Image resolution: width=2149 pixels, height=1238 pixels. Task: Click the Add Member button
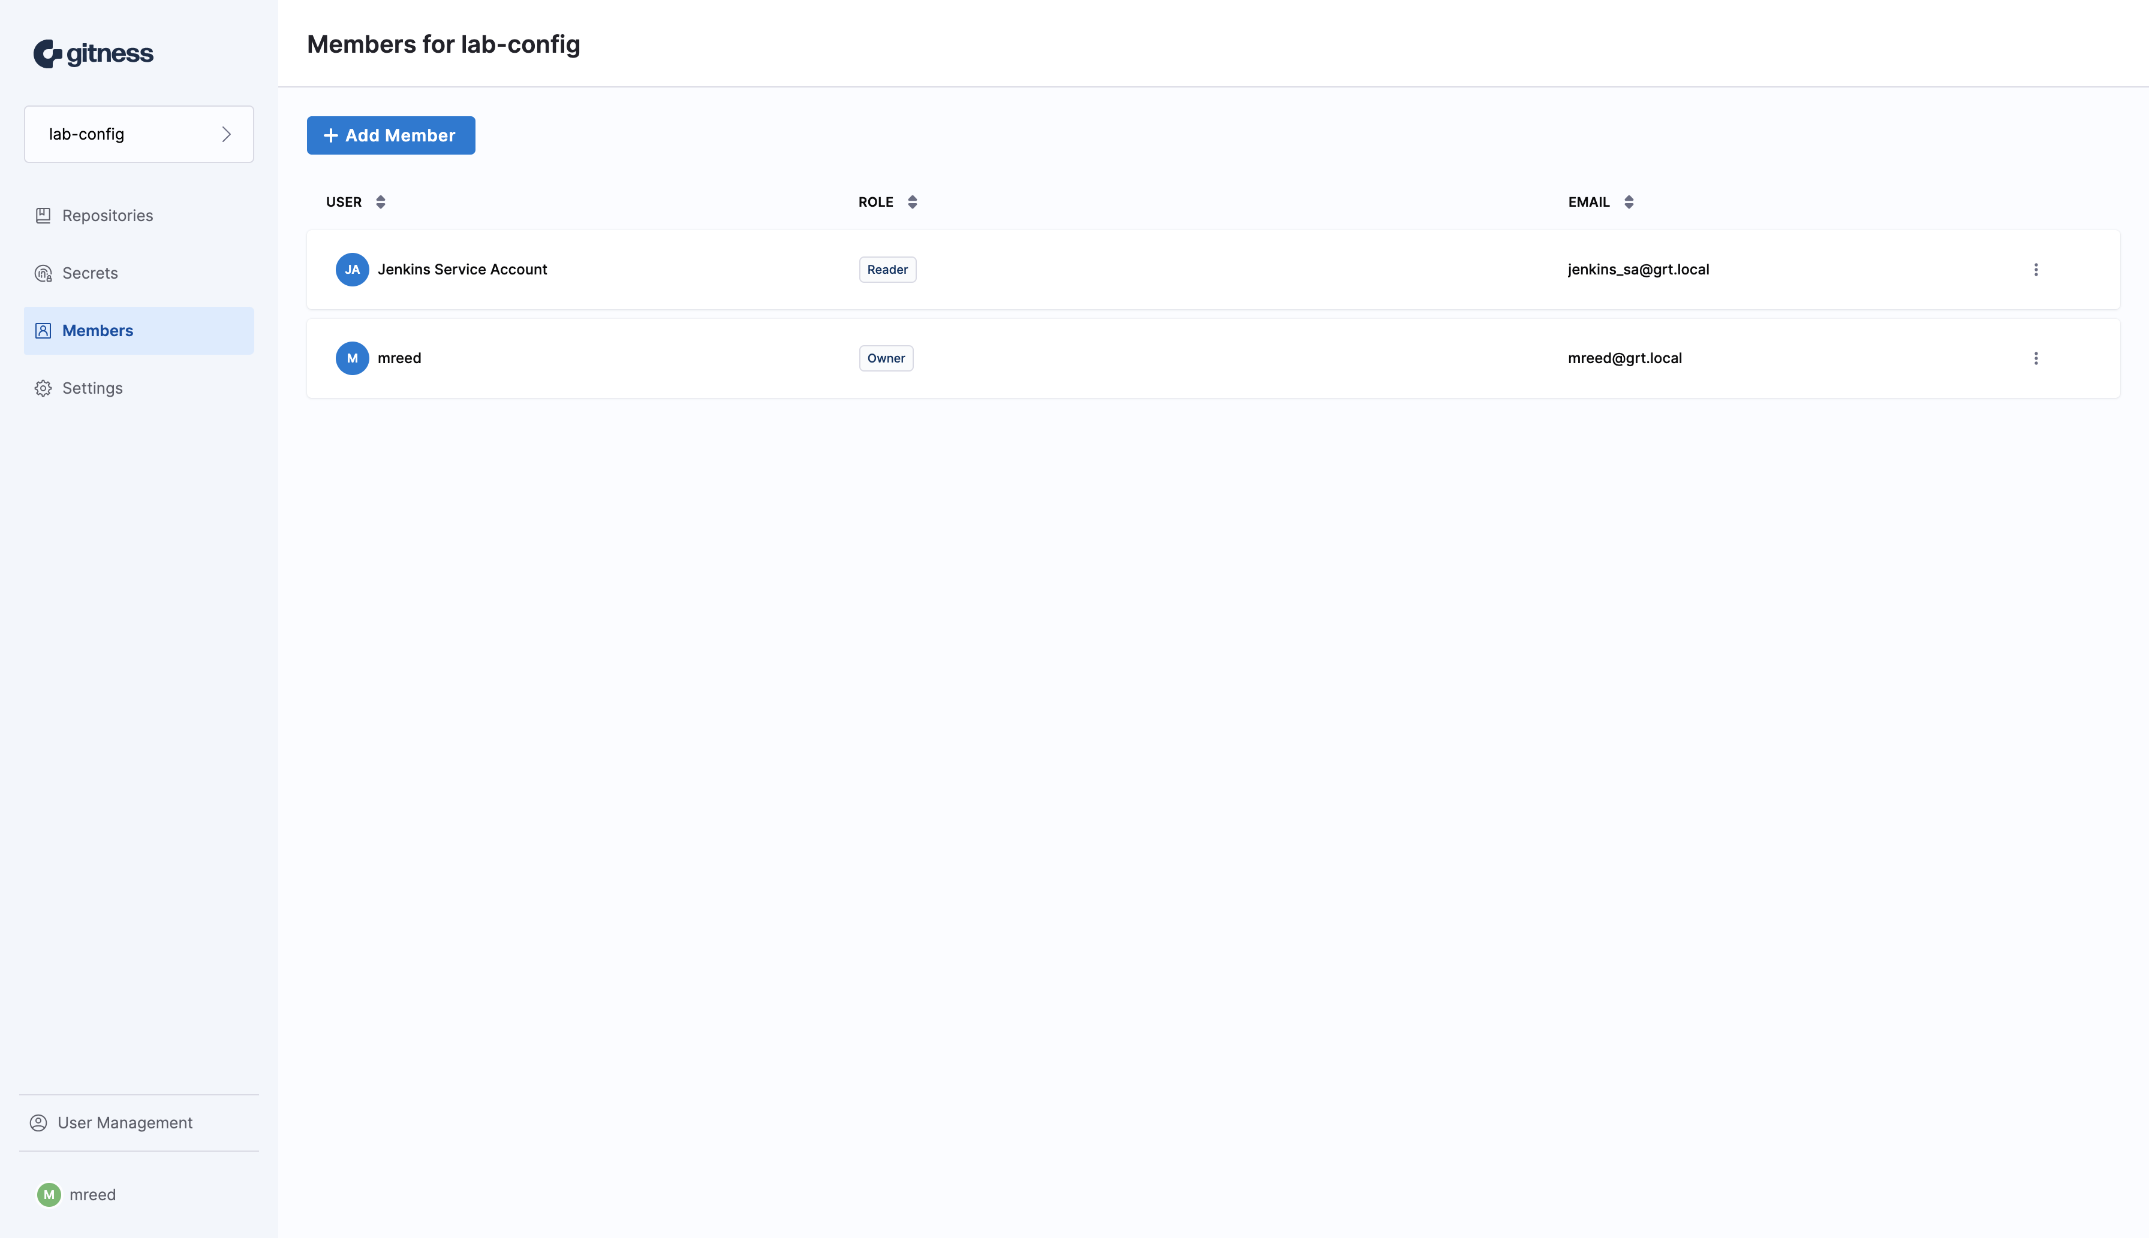click(x=390, y=135)
